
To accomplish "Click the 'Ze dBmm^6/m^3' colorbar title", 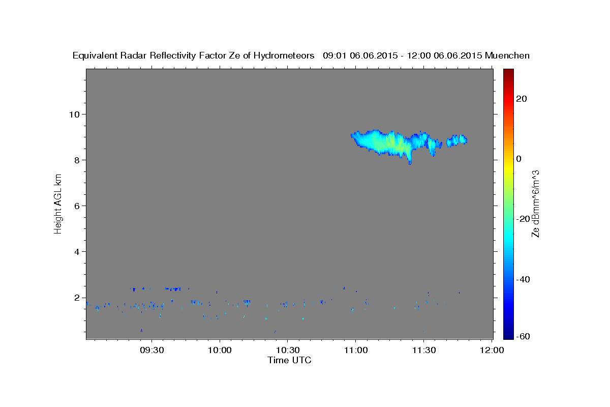I will click(x=535, y=203).
